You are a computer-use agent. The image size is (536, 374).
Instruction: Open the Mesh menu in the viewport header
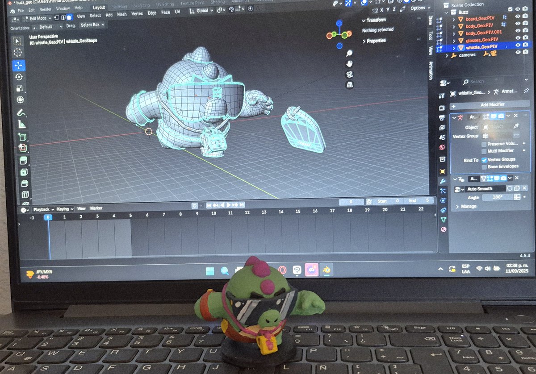(x=122, y=14)
